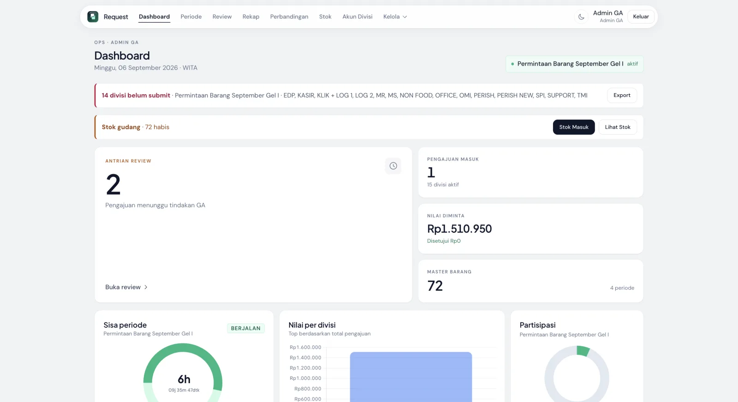The image size is (738, 402).
Task: Go to the Dashboard tab
Action: pyautogui.click(x=154, y=17)
